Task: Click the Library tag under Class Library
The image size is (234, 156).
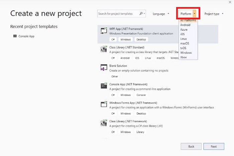Action: pyautogui.click(x=140, y=132)
